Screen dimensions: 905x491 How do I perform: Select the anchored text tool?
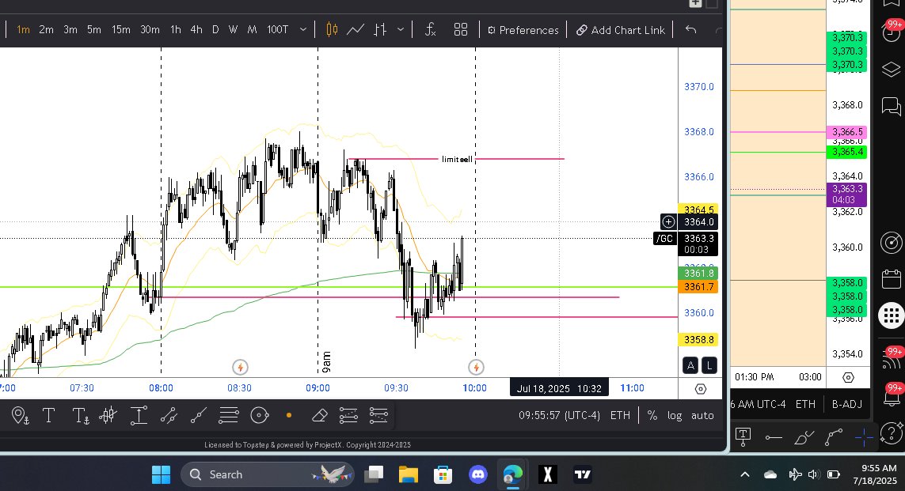click(80, 416)
